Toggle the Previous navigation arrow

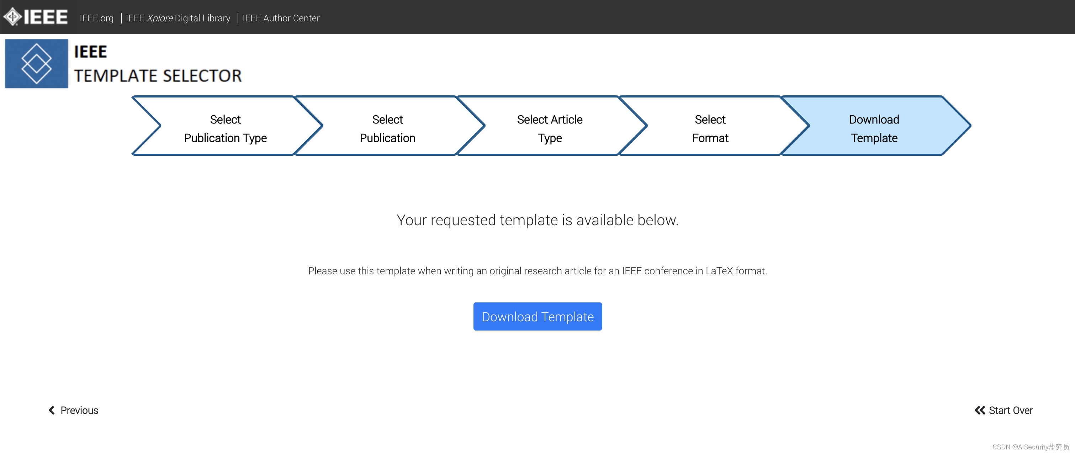click(x=52, y=410)
